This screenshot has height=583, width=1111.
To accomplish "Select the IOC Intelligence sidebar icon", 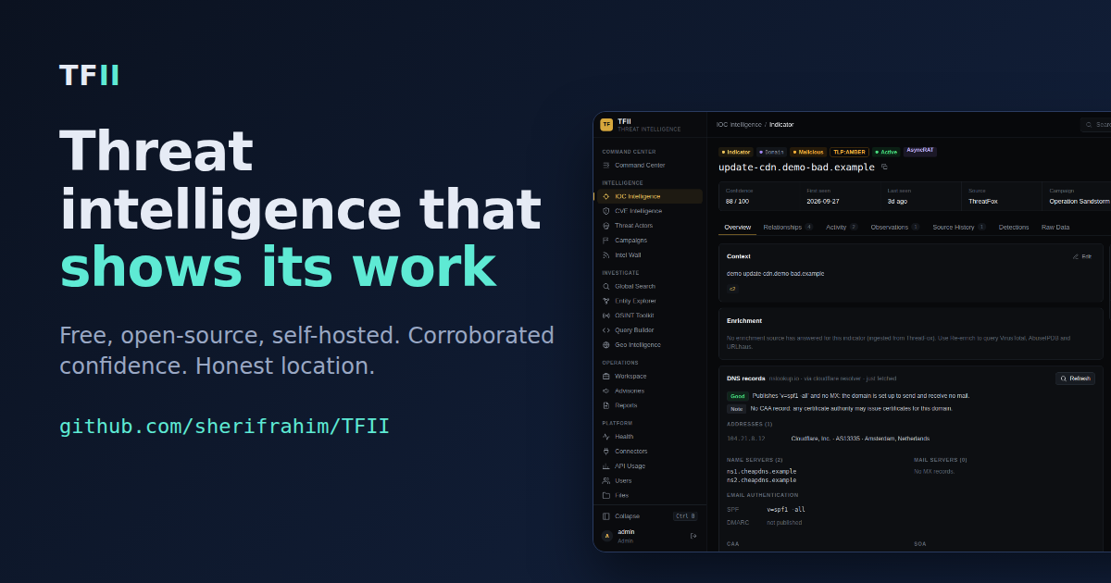I will pos(606,196).
